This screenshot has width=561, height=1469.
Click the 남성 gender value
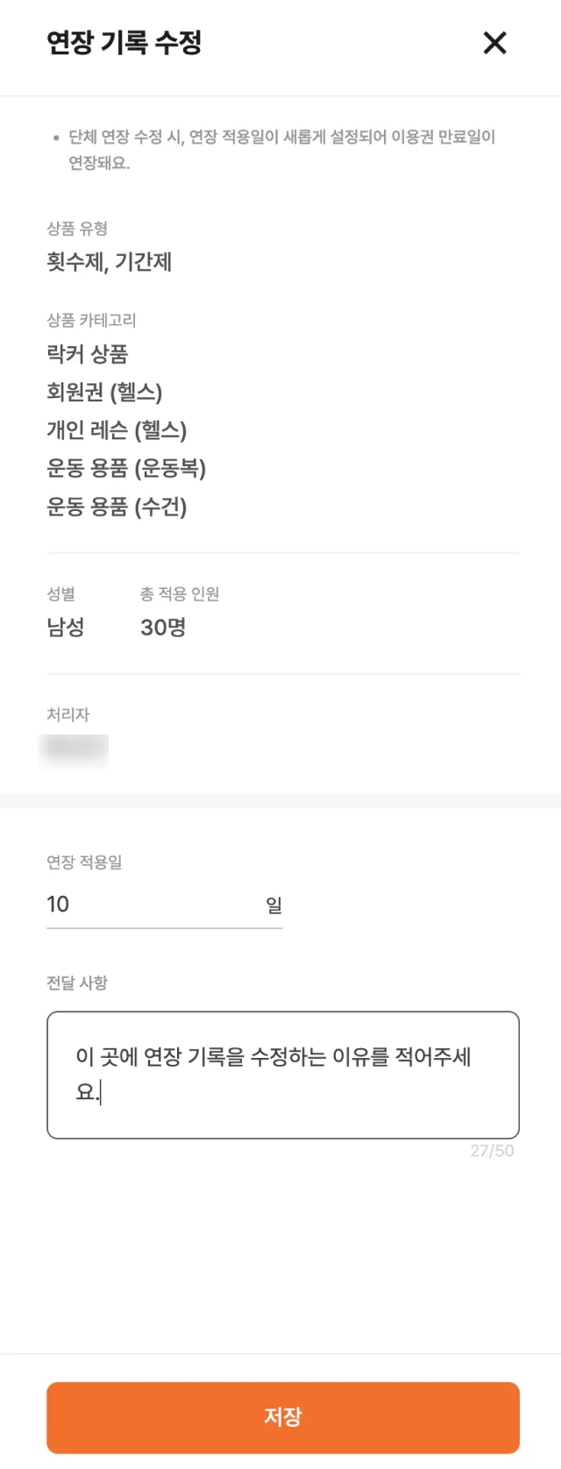pyautogui.click(x=66, y=628)
